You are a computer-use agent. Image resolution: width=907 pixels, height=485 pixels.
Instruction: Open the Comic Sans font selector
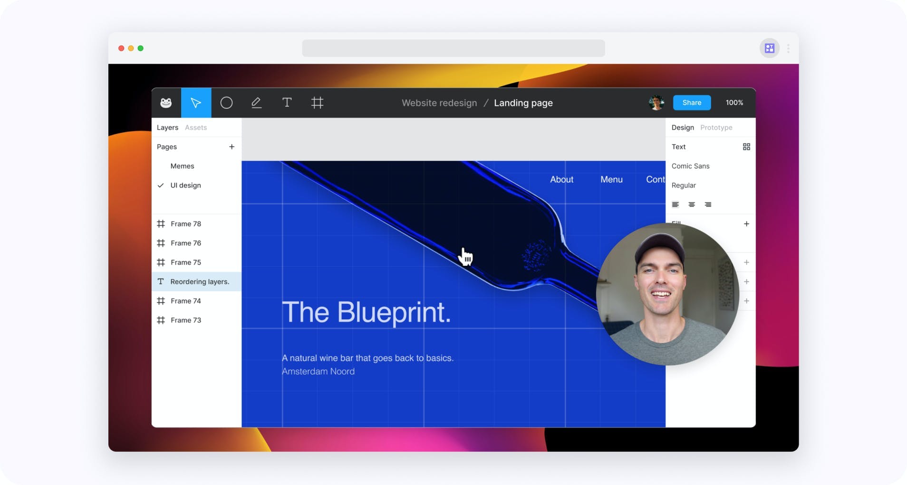(x=690, y=166)
